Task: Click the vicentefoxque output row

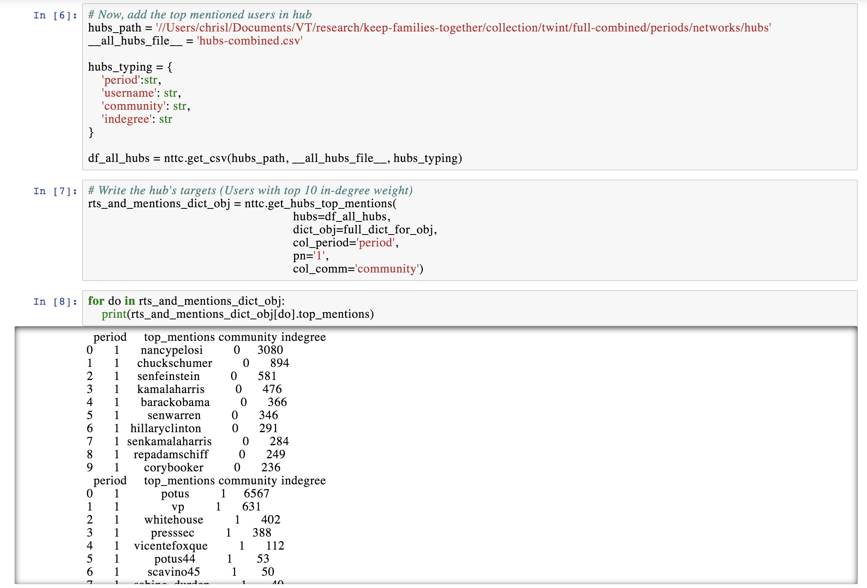Action: [185, 546]
